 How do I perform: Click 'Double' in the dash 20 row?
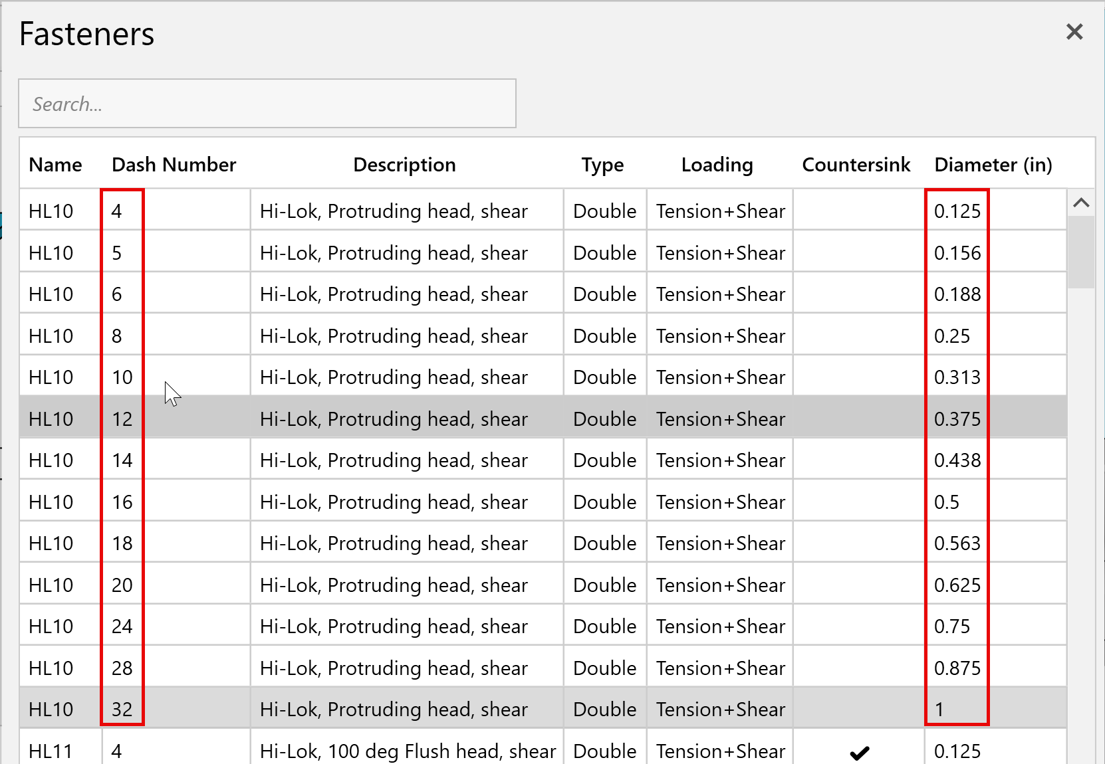tap(605, 585)
